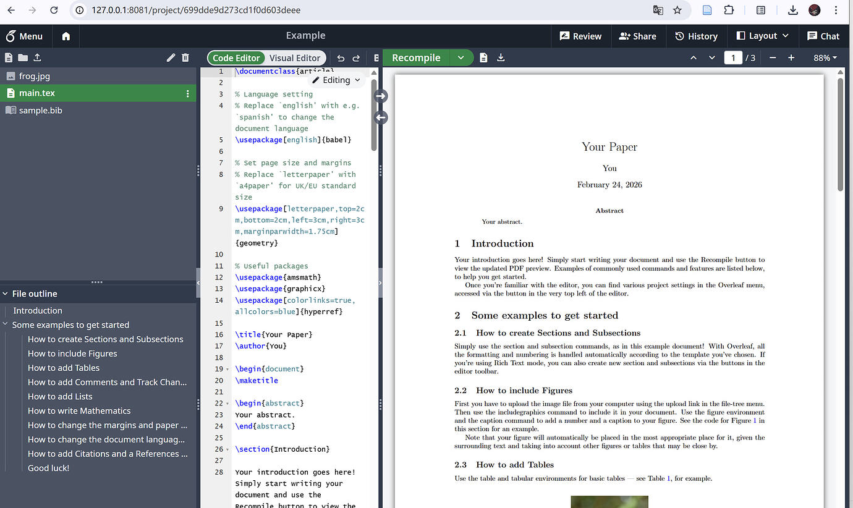Open the Recompile options dropdown arrow
The height and width of the screenshot is (508, 853).
[460, 57]
